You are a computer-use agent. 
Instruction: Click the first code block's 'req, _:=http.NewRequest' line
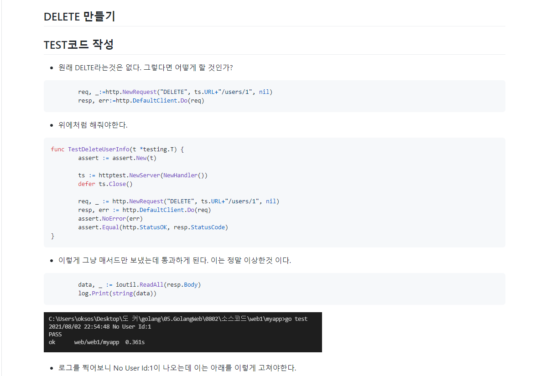pos(175,92)
